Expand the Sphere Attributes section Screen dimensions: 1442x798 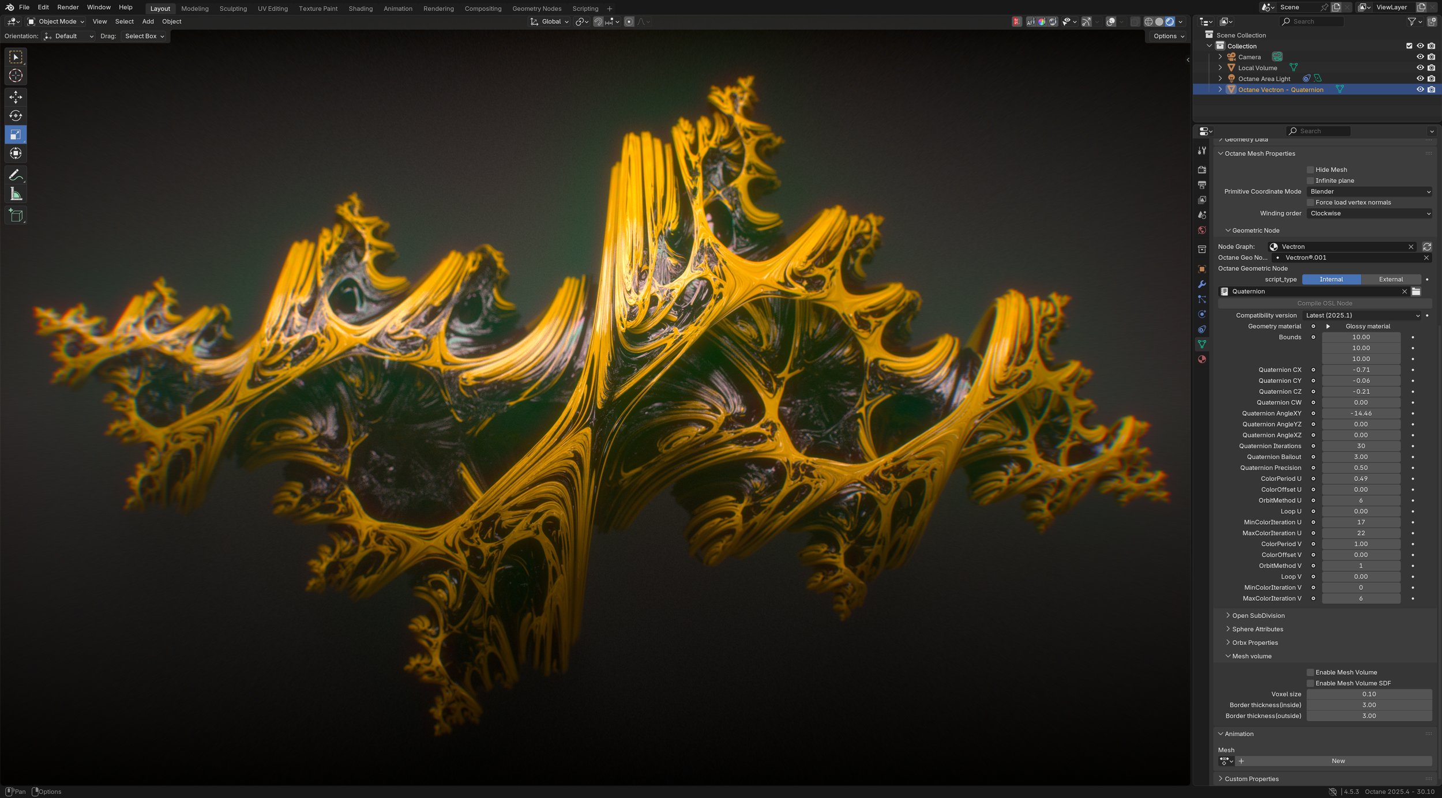point(1256,629)
